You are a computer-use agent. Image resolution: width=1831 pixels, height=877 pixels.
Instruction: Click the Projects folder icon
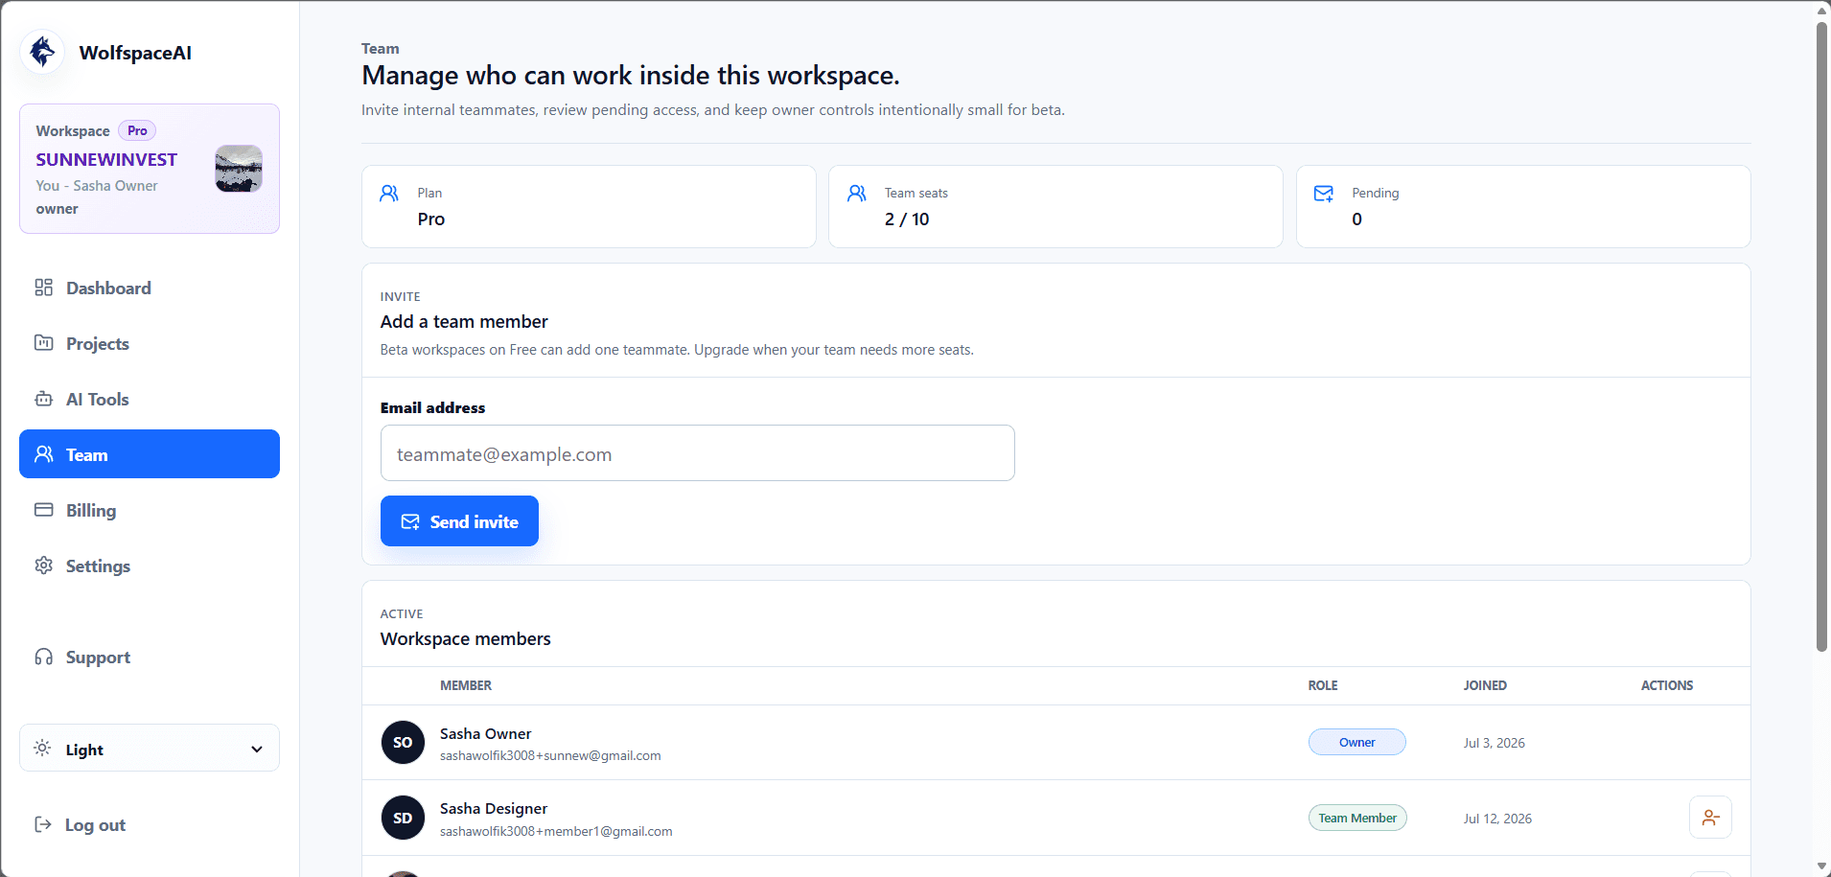44,343
